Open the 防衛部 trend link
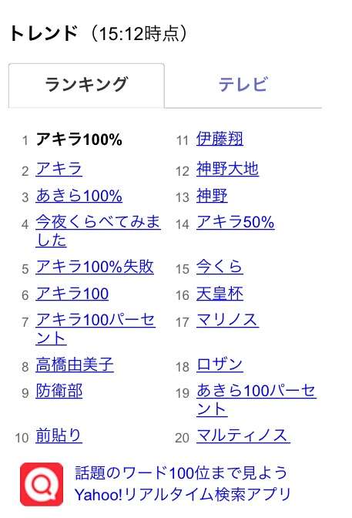Image resolution: width=352 pixels, height=518 pixels. coord(59,391)
